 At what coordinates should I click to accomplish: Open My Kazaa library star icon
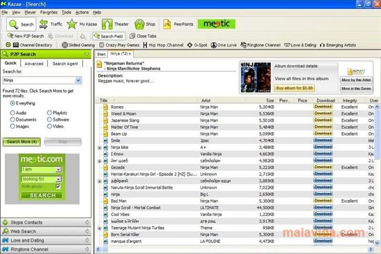(72, 24)
